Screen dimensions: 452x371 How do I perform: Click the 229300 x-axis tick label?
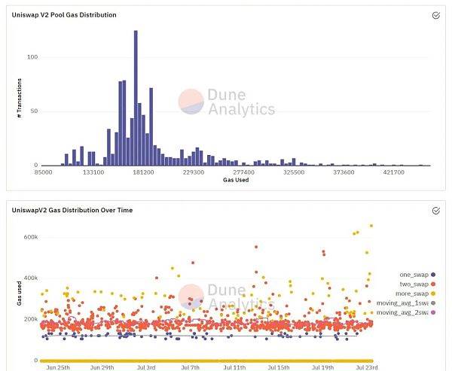[x=194, y=172]
